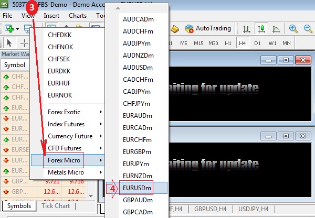
Task: Choose EURUSDm from Forex Micro list
Action: 136,188
